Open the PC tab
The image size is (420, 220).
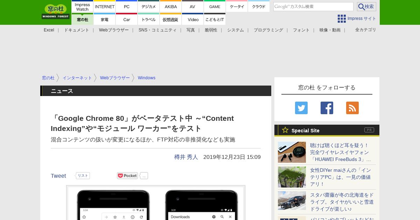[x=127, y=7]
